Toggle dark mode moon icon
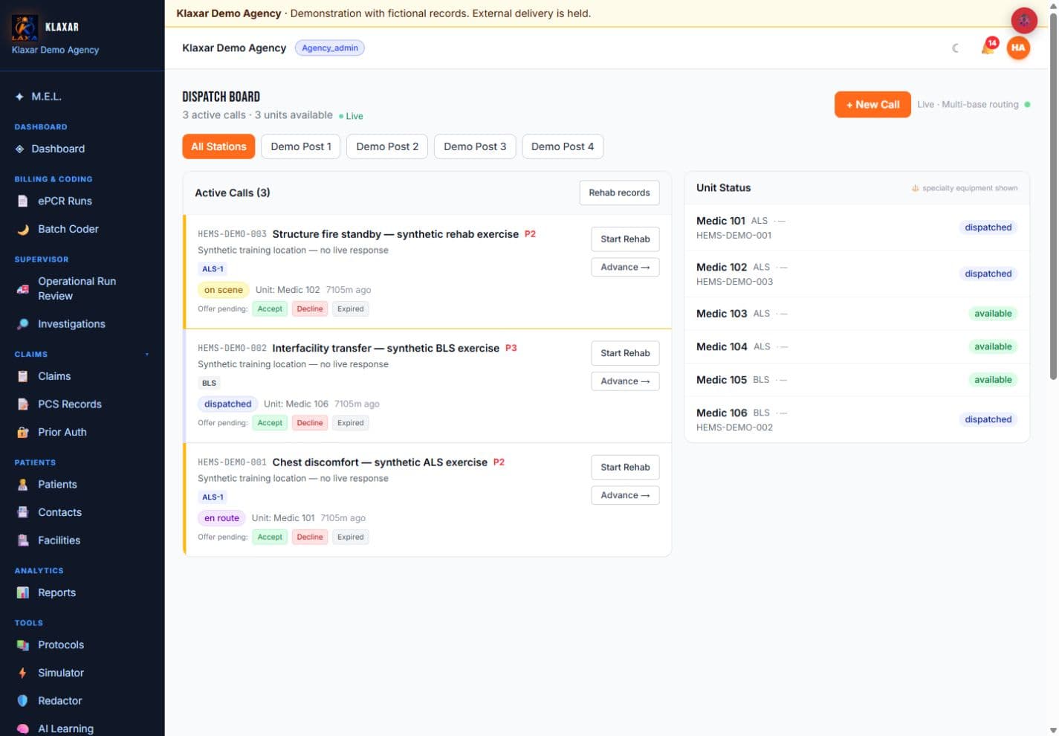Image resolution: width=1059 pixels, height=736 pixels. click(x=956, y=48)
